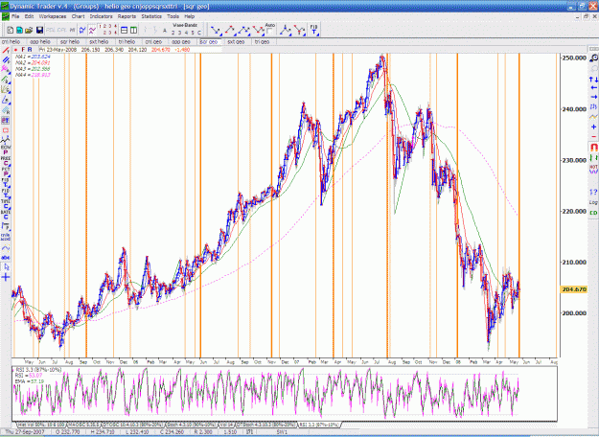Click the red magnet snap icon
This screenshot has width=599, height=437.
593,147
